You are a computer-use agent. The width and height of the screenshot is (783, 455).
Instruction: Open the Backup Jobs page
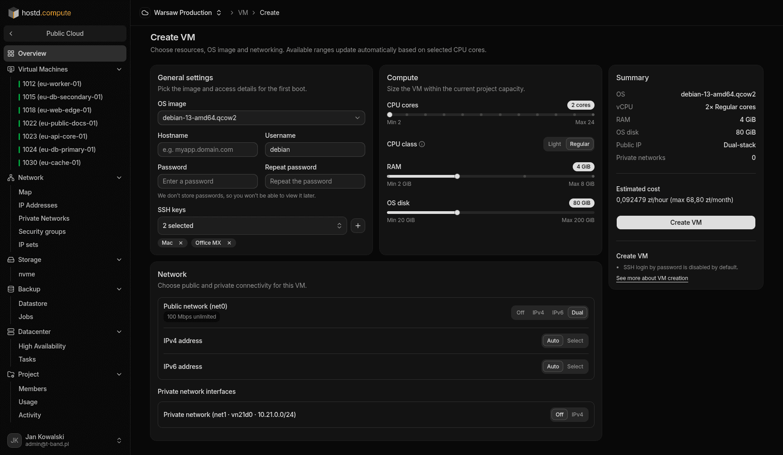[x=26, y=317]
